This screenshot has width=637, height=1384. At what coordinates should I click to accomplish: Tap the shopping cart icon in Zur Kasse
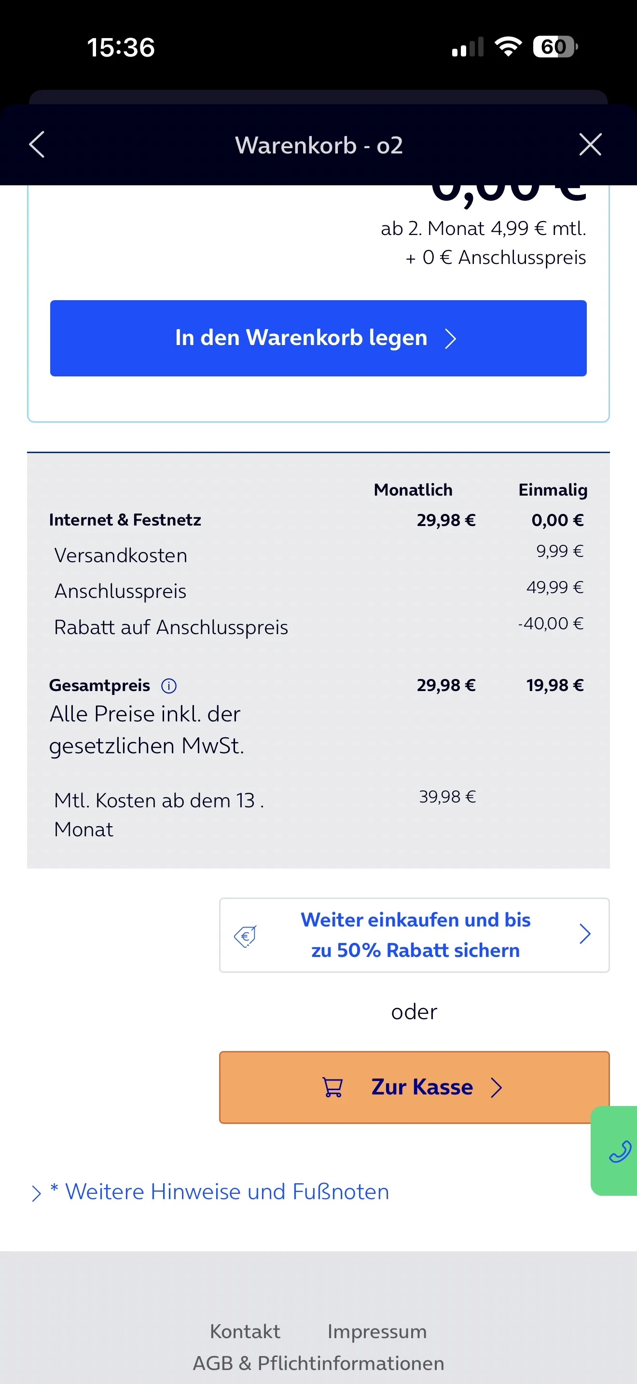click(332, 1087)
